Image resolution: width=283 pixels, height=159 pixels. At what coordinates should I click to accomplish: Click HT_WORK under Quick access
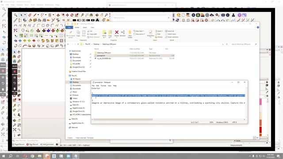pos(76,64)
